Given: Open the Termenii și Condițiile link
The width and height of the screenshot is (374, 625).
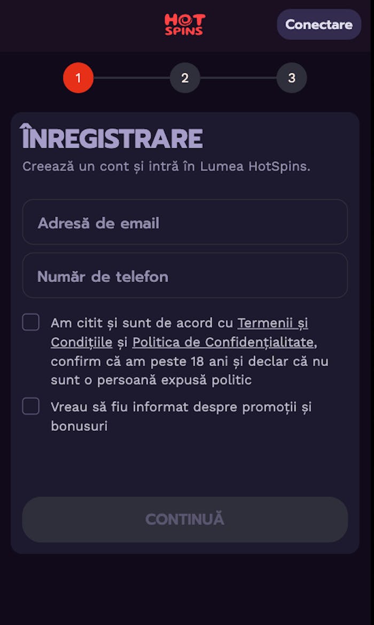Looking at the screenshot, I should (x=272, y=323).
